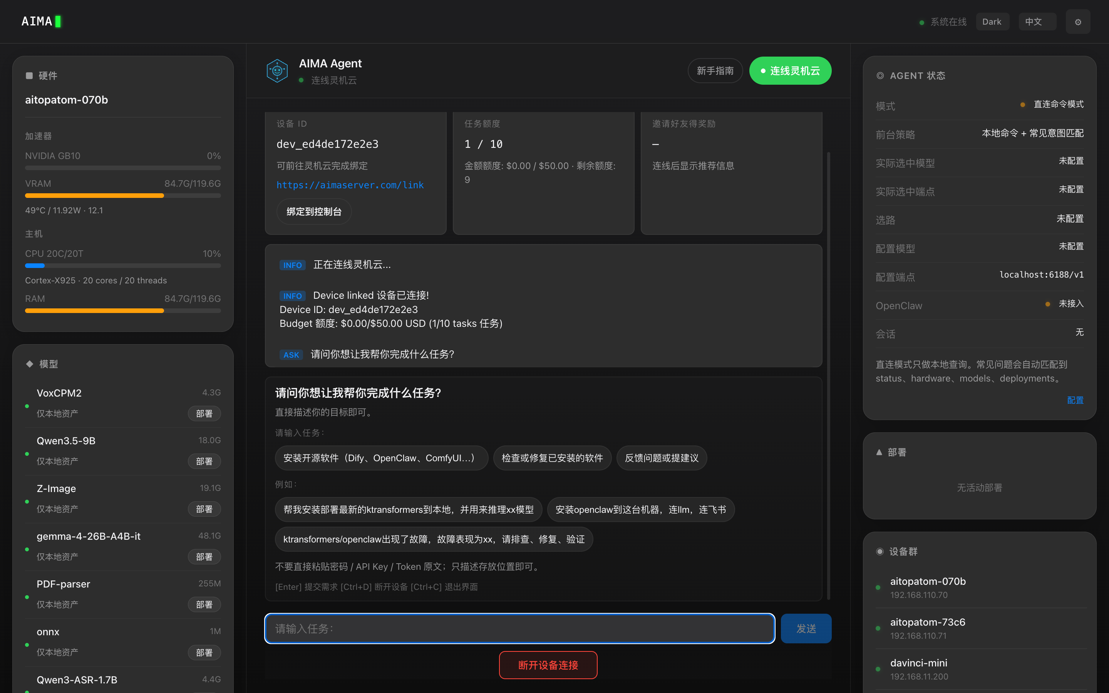Viewport: 1109px width, 693px height.
Task: Click the 设备群 panel icon
Action: tap(879, 551)
